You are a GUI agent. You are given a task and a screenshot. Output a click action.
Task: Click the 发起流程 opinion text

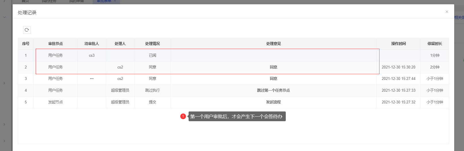pos(273,102)
